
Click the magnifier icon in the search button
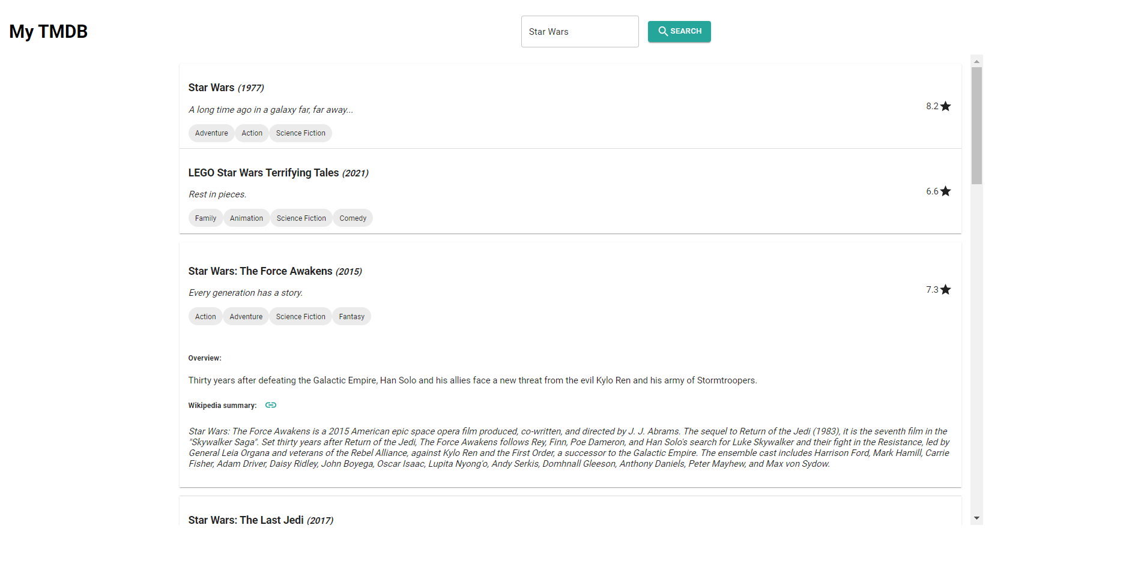(663, 31)
